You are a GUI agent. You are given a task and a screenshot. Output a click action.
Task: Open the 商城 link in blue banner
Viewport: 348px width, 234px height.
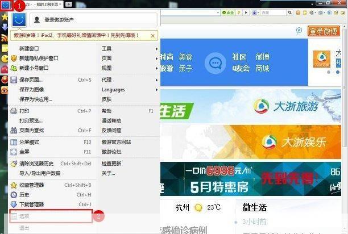pos(263,68)
